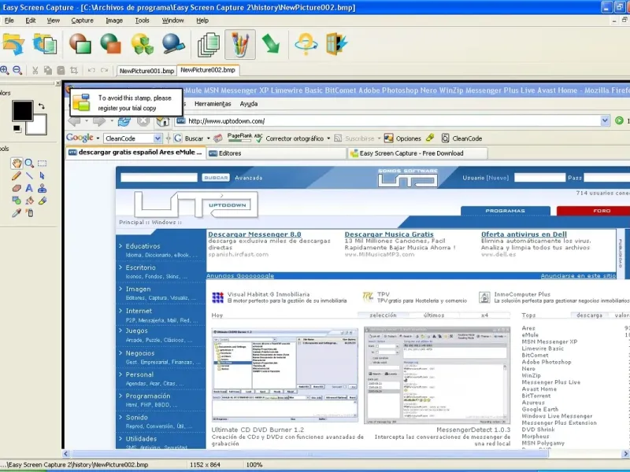Click the paste icon in small toolbar
This screenshot has width=630, height=472.
pos(61,71)
